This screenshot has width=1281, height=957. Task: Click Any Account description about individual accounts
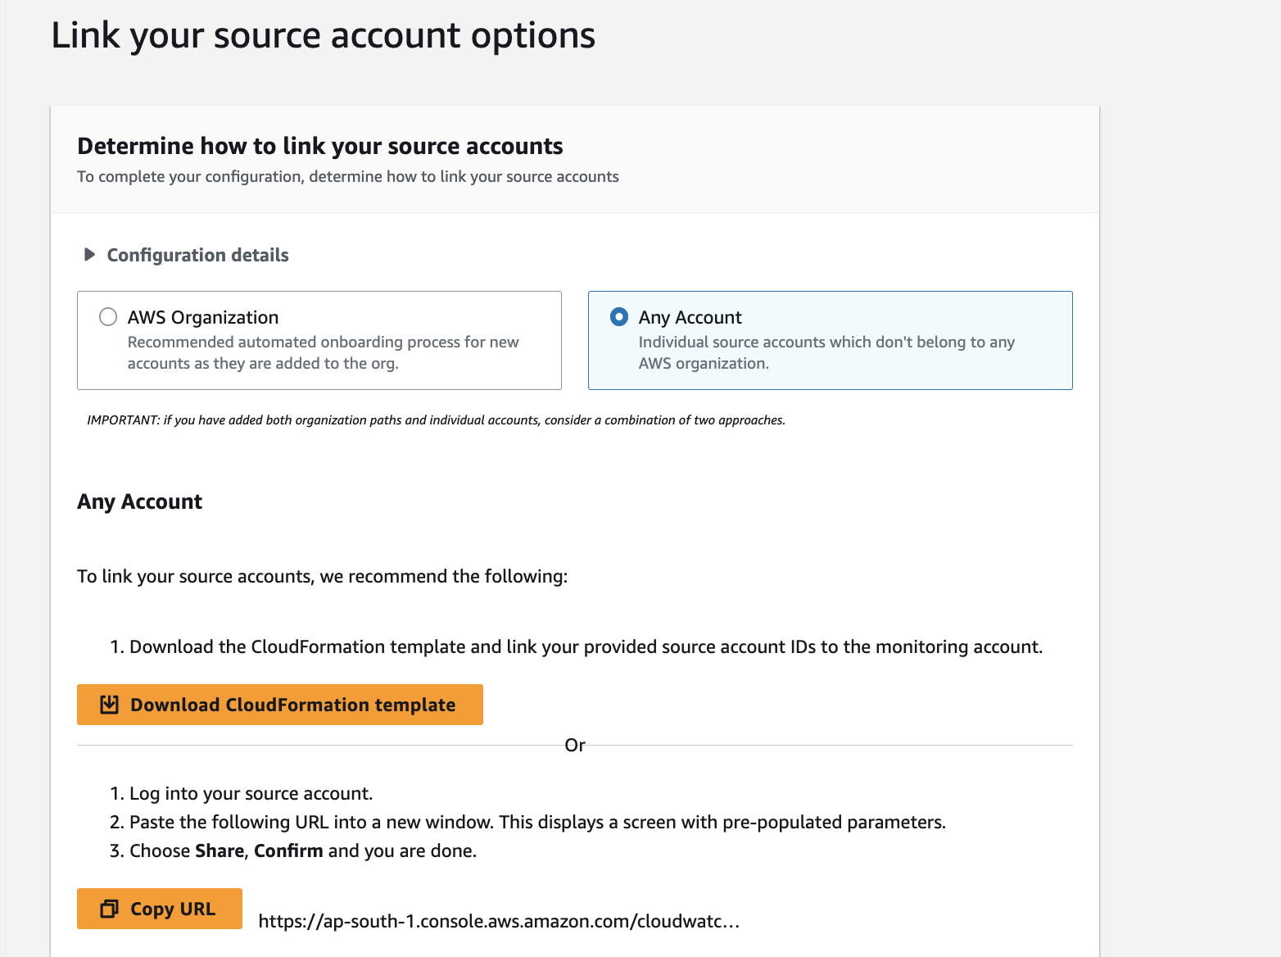pos(827,352)
